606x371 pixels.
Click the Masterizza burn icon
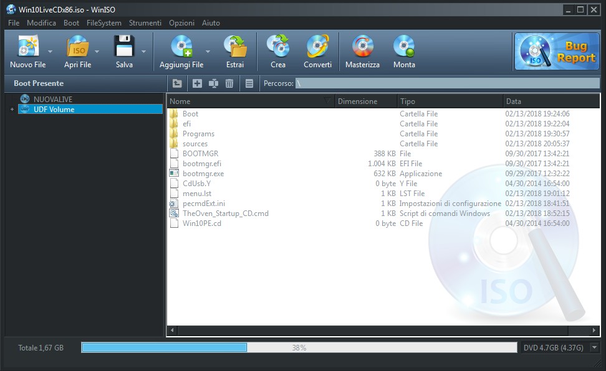point(362,46)
